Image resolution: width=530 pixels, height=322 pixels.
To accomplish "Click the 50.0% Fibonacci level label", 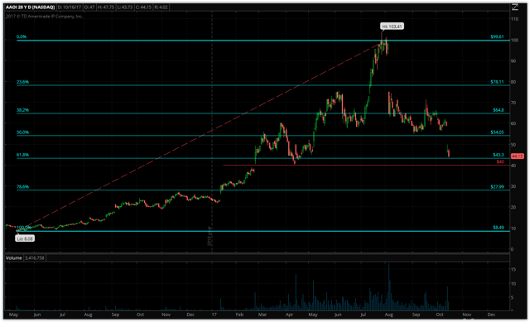I will 22,132.
